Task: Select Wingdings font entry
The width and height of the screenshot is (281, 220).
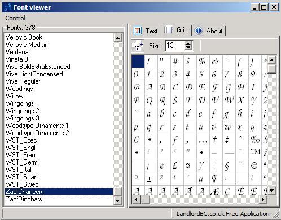Action: [20, 103]
